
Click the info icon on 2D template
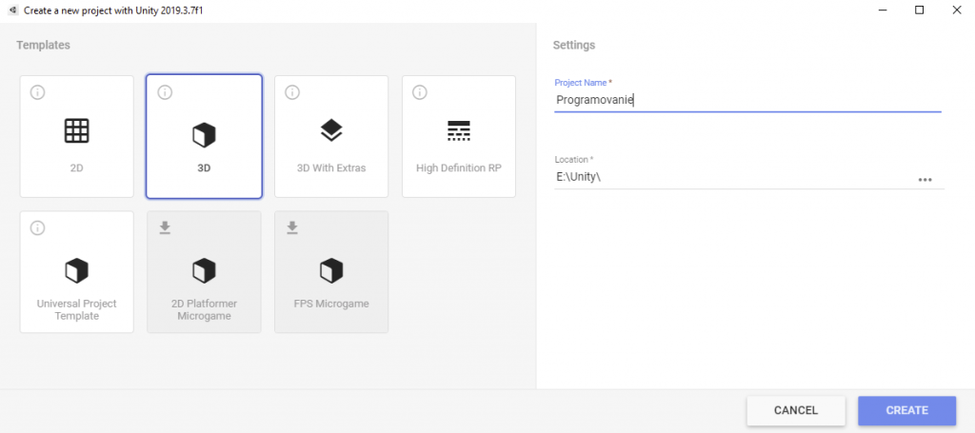37,92
